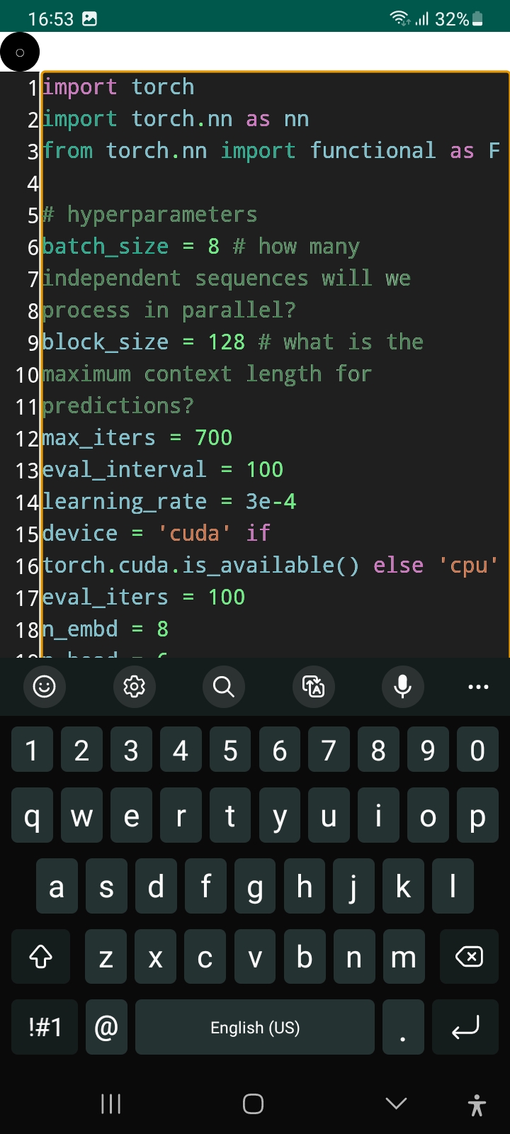Screen dimensions: 510x1134
Task: Tap the black floating circle button
Action: (x=20, y=52)
